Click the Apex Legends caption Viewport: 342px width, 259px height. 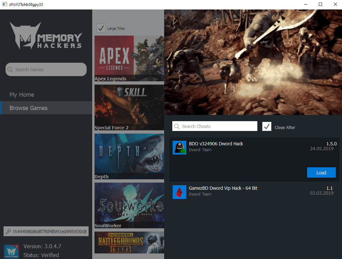(x=111, y=79)
